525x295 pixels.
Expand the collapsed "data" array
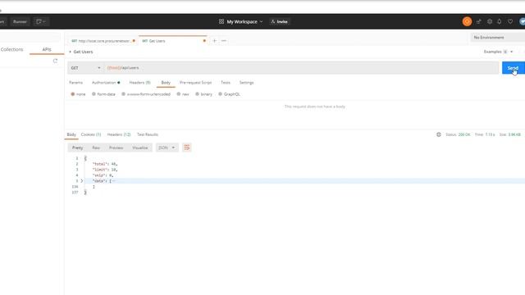click(82, 181)
